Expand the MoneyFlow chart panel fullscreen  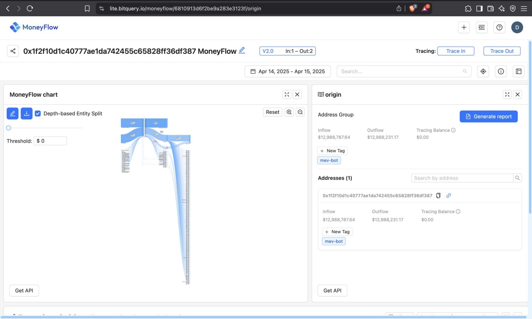tap(287, 94)
